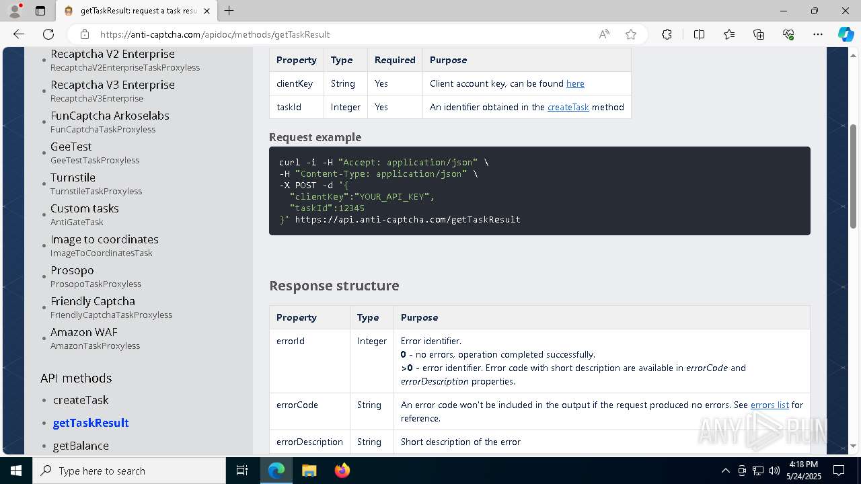Open the Collections icon

pyautogui.click(x=759, y=34)
